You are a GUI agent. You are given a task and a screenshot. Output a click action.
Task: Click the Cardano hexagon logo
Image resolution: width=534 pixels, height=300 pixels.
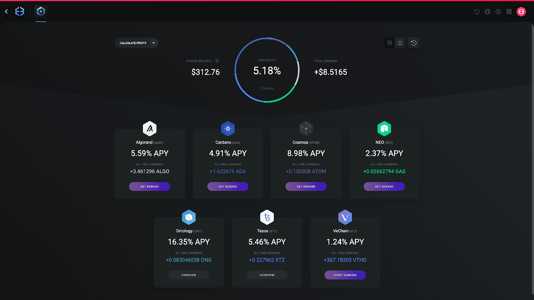[x=228, y=129]
